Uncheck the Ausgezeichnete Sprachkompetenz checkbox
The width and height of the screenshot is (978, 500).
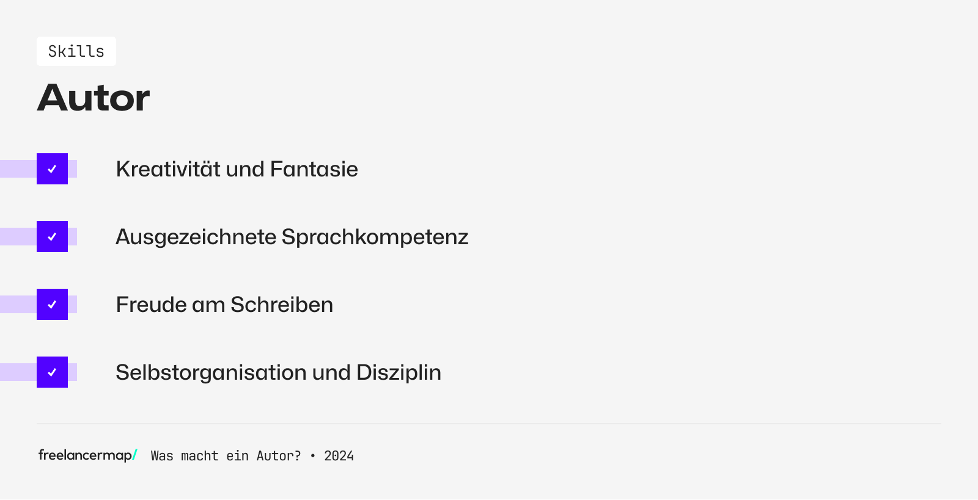click(52, 237)
